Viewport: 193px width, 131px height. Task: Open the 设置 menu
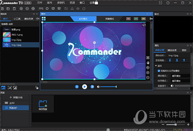(92, 3)
